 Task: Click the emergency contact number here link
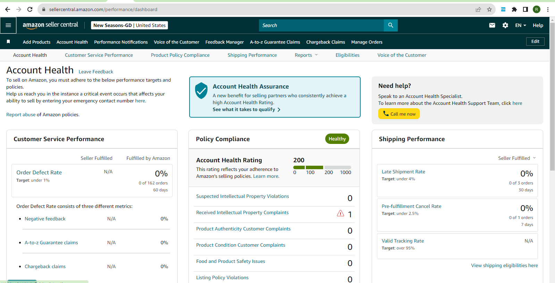click(x=140, y=101)
